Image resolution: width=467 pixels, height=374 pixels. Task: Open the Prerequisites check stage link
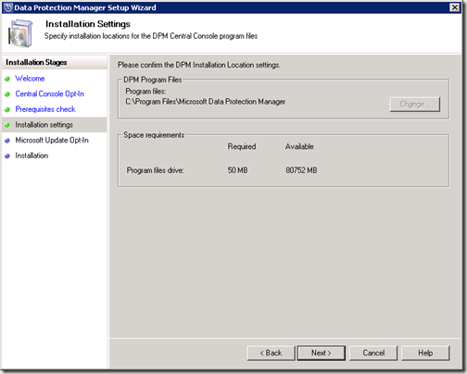[x=45, y=109]
